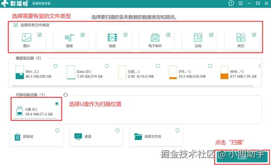Screen dimensions: 271x165
Task: Click the Others (其它) grid icon
Action: (241, 37)
